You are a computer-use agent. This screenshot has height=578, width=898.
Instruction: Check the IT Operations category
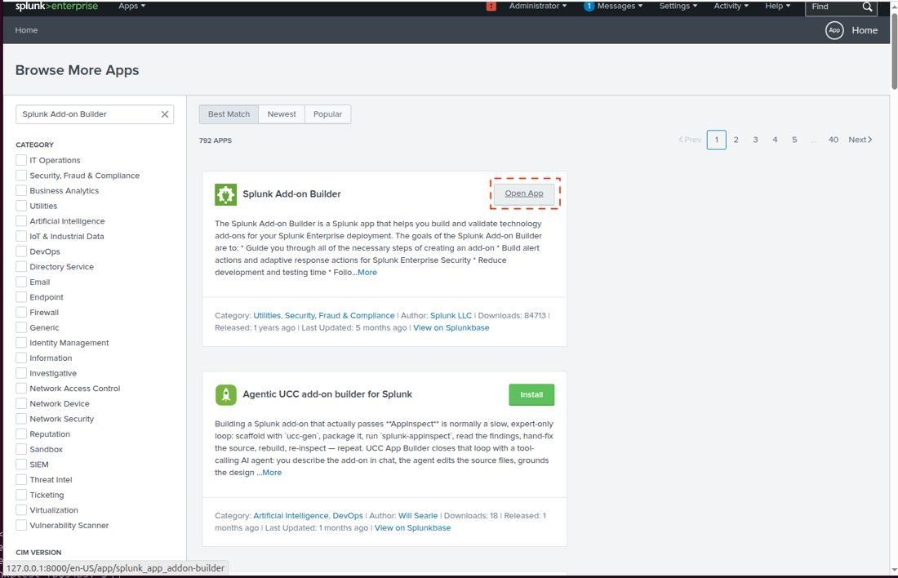[21, 160]
